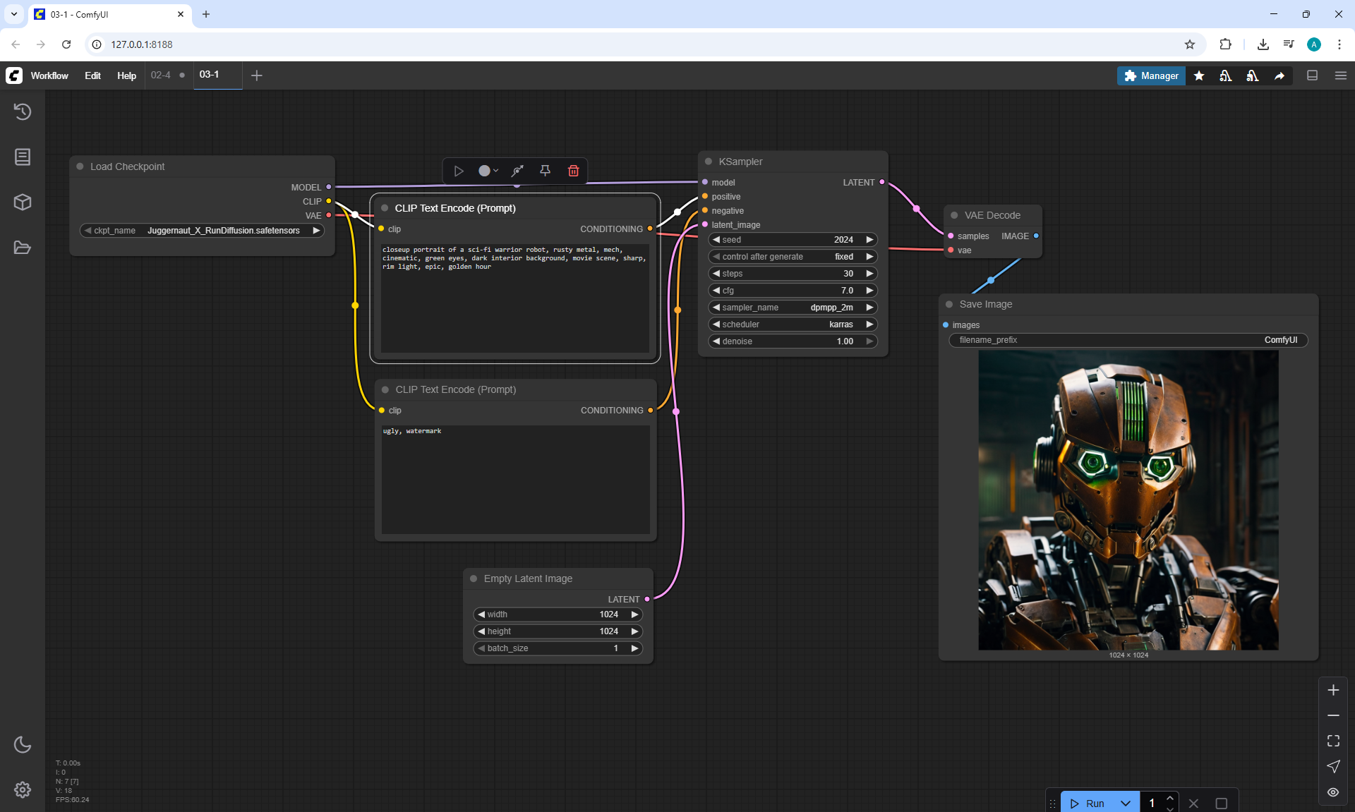The height and width of the screenshot is (812, 1355).
Task: Collapse the KSampler node via its dot
Action: tap(709, 162)
